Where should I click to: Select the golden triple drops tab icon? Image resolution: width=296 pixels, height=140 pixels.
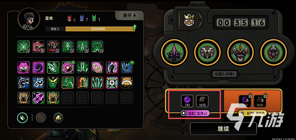tap(58, 118)
